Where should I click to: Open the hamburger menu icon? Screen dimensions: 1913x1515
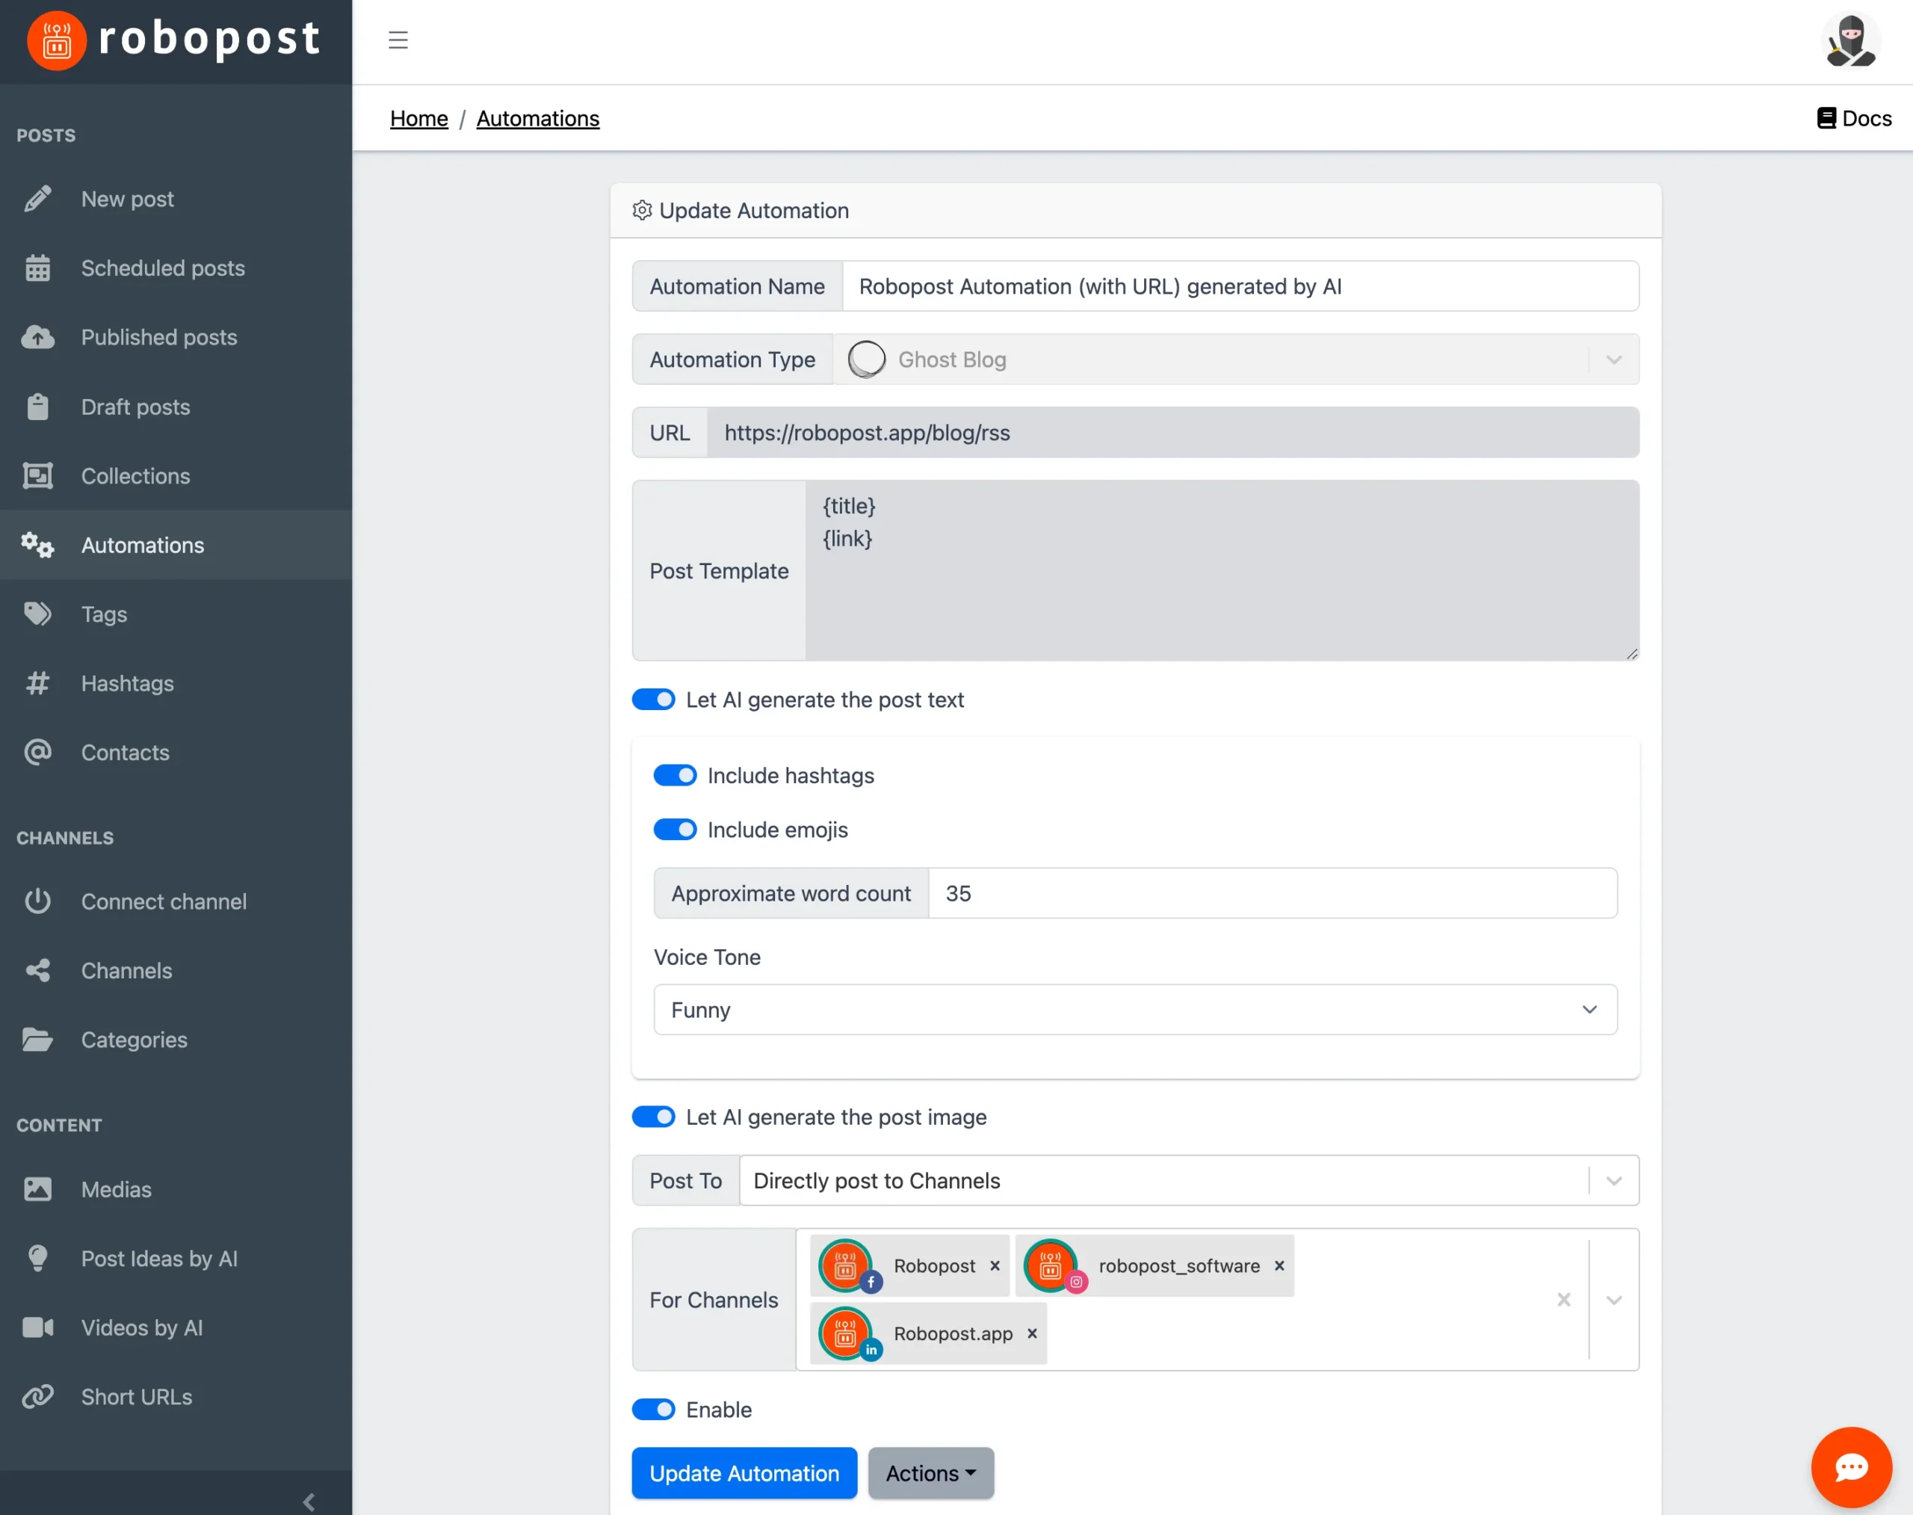(398, 40)
